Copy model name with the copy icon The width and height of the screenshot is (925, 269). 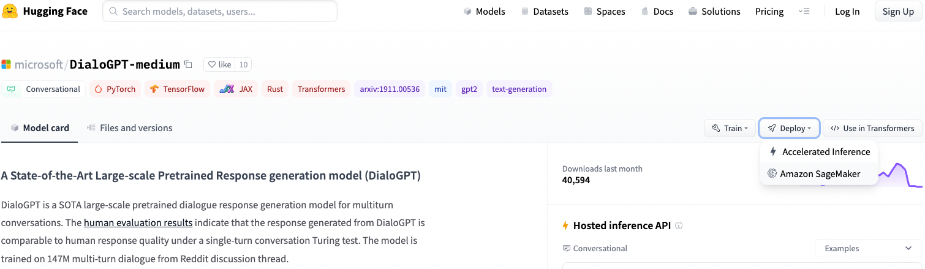click(189, 64)
